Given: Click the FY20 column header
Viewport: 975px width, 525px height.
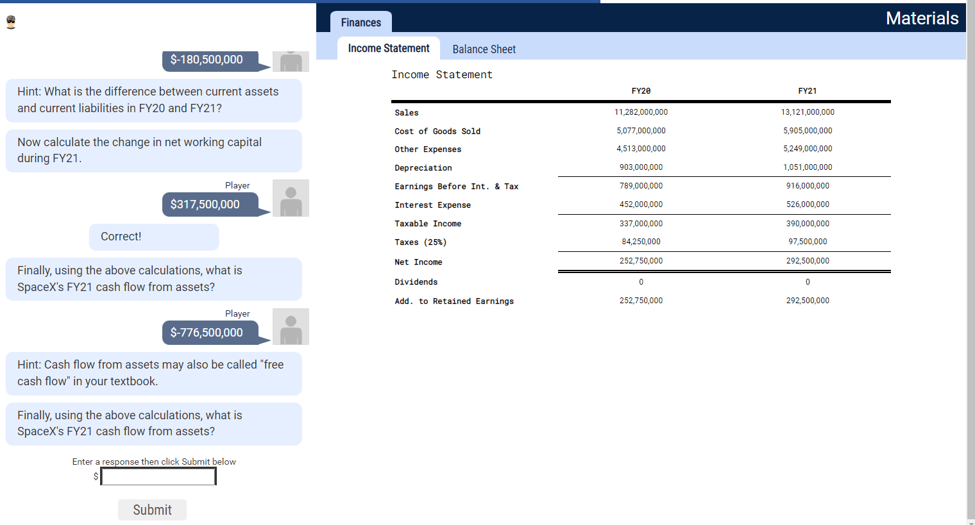Looking at the screenshot, I should coord(641,91).
